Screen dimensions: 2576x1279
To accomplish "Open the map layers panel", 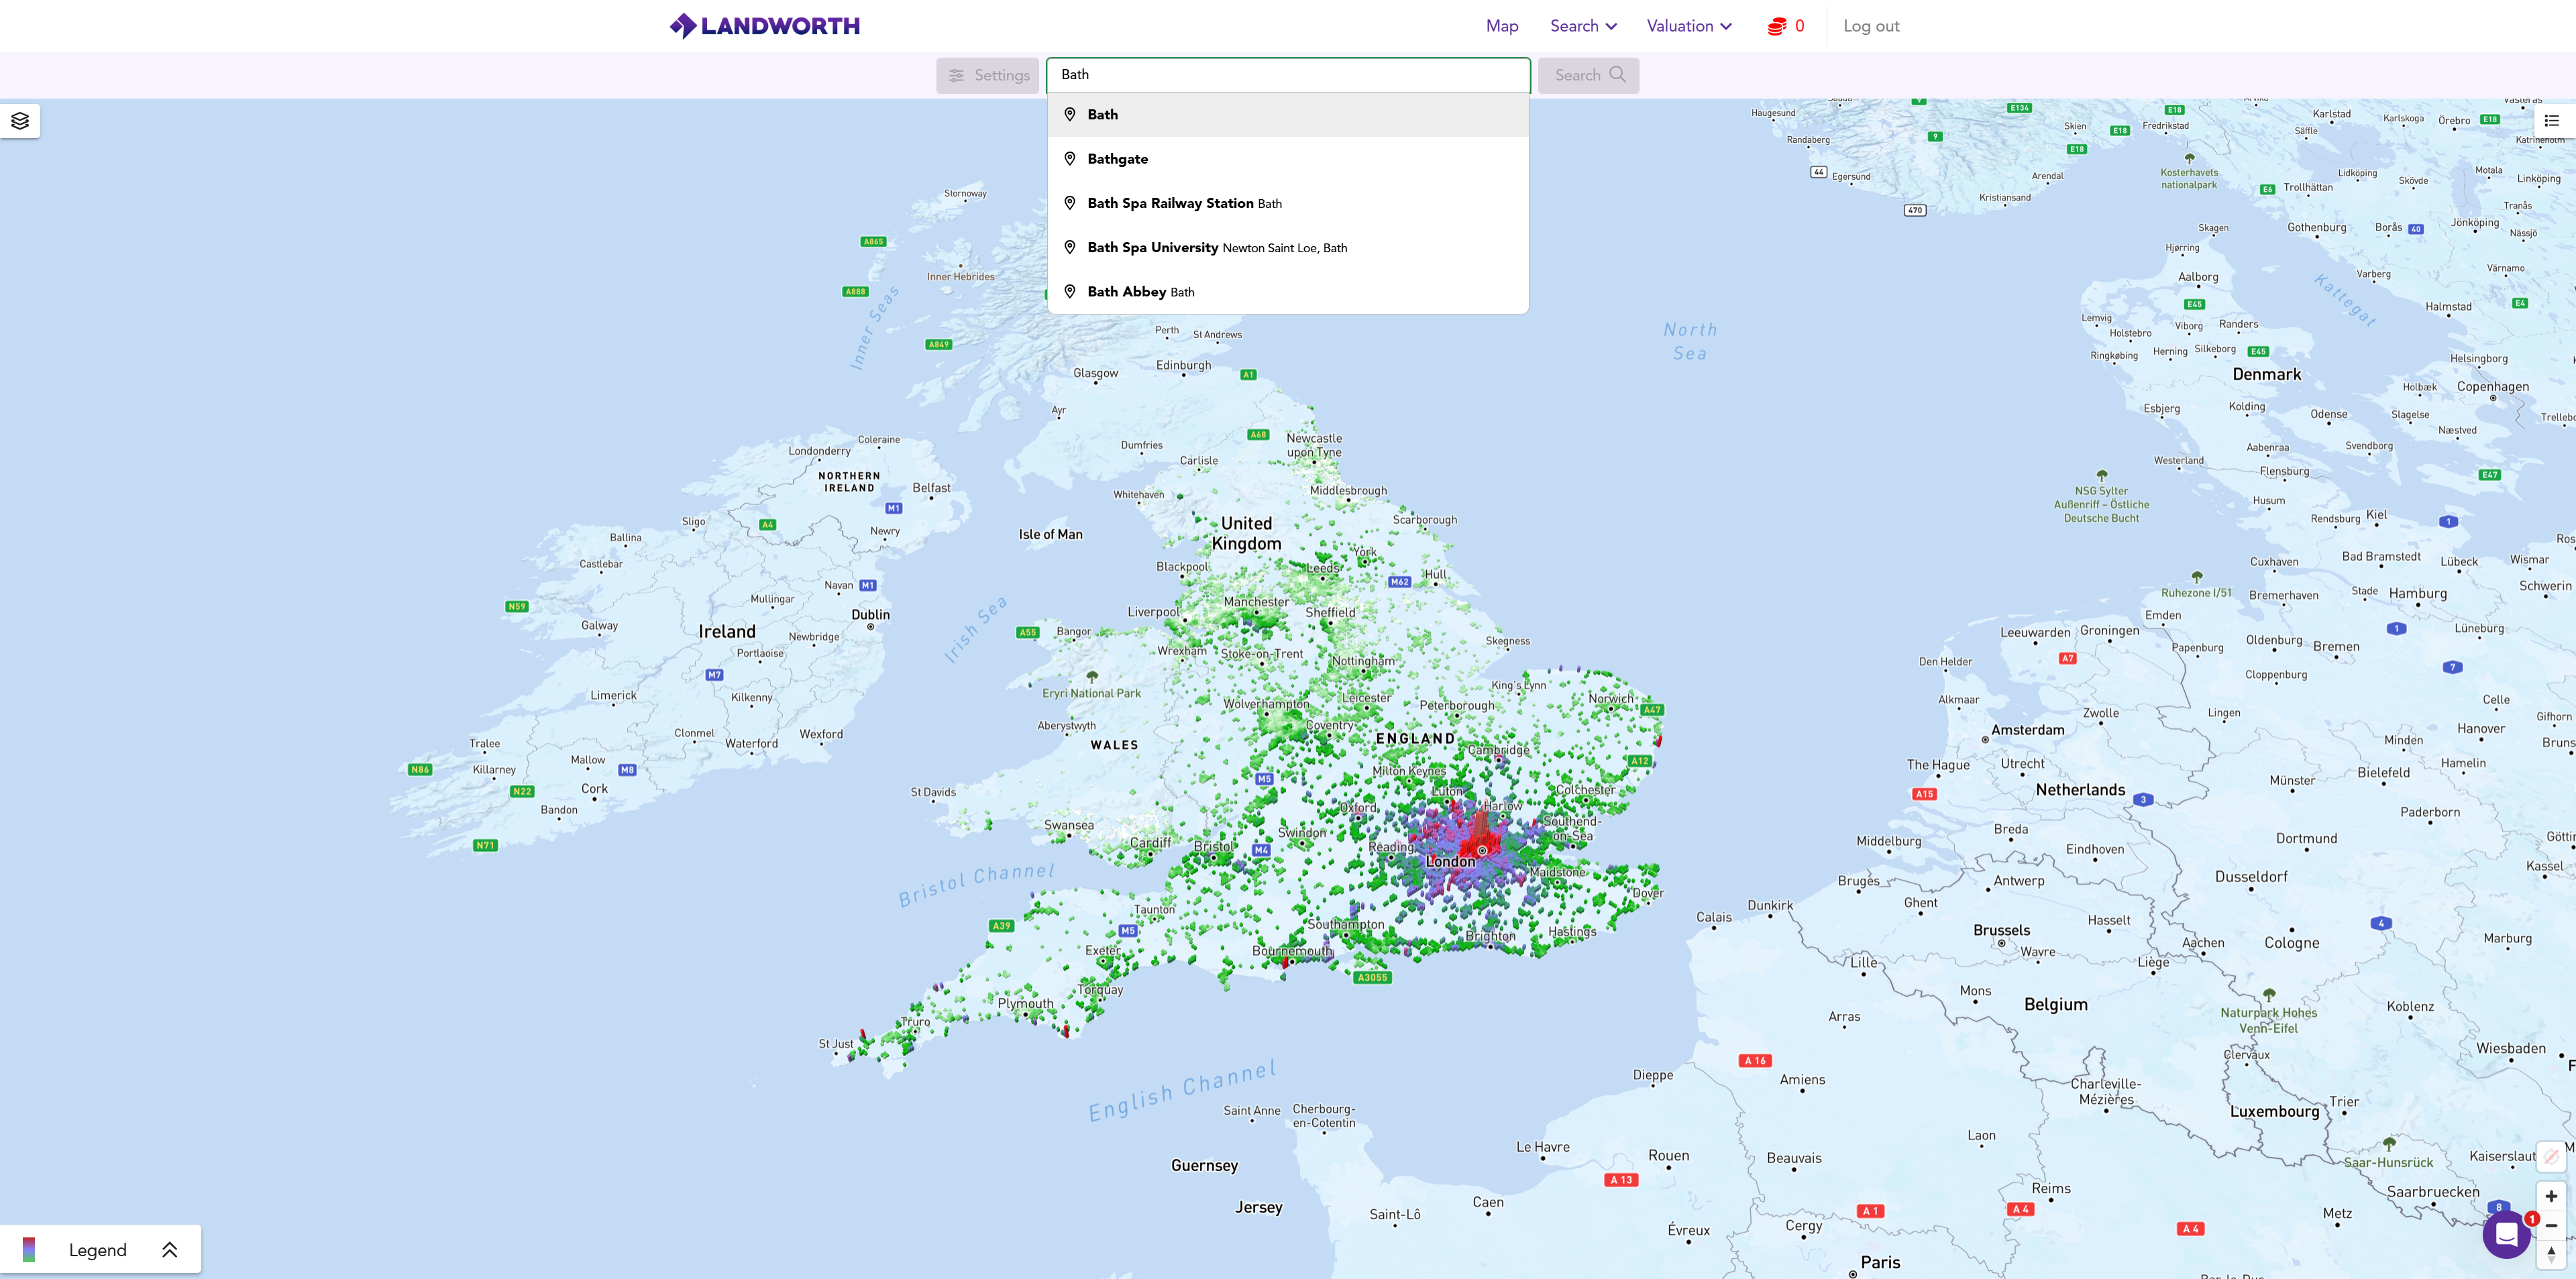I will pos(20,121).
